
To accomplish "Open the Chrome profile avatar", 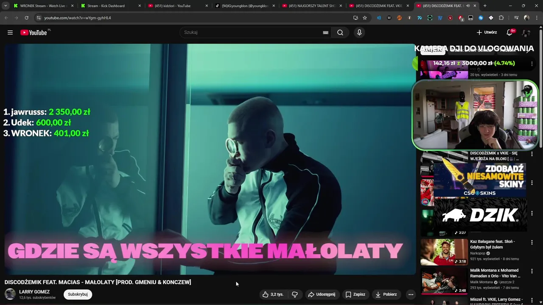I will pos(526,18).
